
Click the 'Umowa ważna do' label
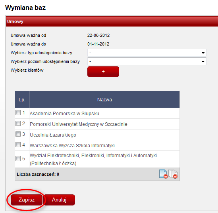pyautogui.click(x=28, y=44)
